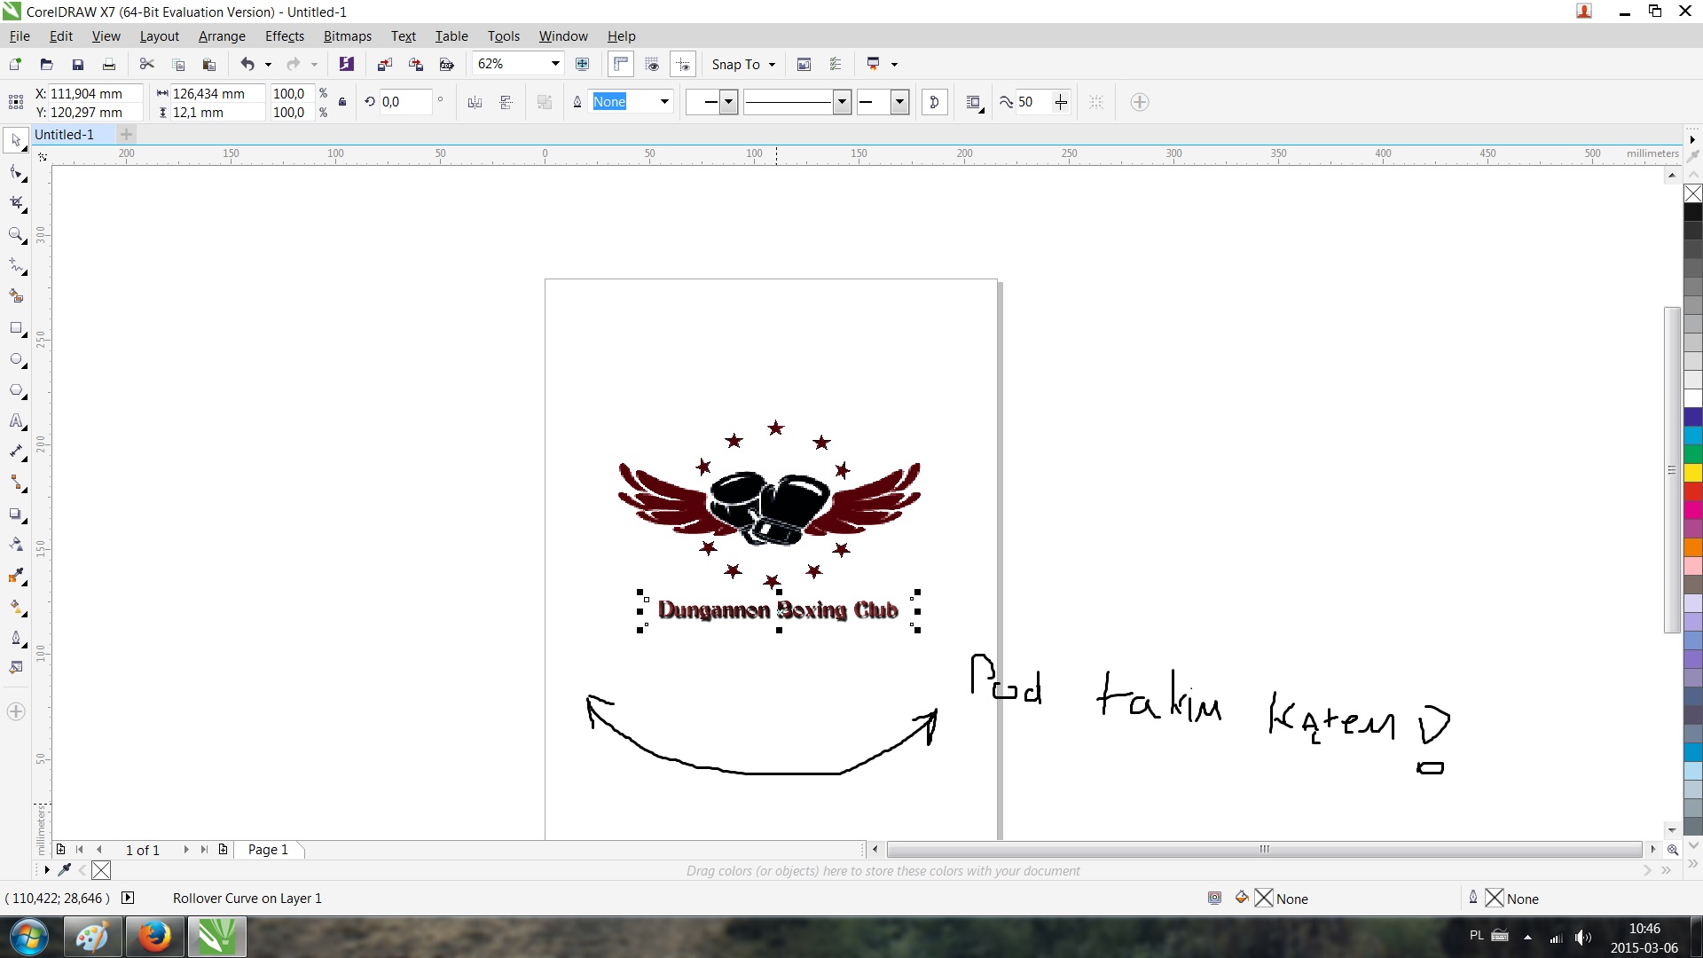Screen dimensions: 1703x958
Task: Open outline width None dropdown
Action: [x=664, y=102]
